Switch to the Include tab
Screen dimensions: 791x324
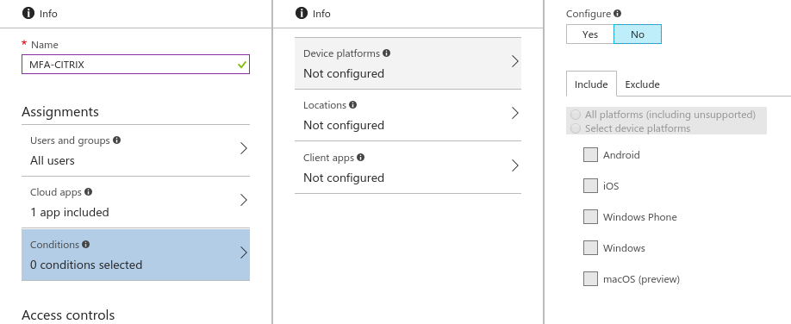[x=591, y=84]
